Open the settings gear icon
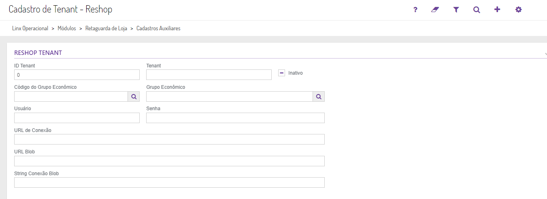547x199 pixels. click(518, 10)
